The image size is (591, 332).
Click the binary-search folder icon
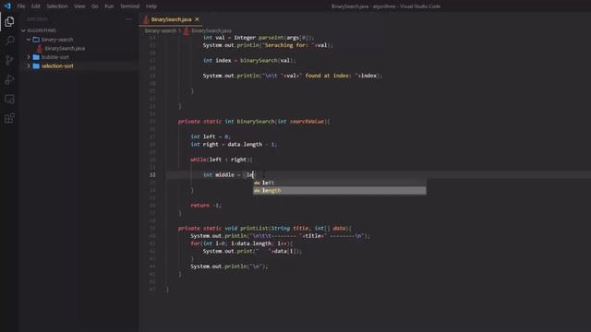pos(36,40)
